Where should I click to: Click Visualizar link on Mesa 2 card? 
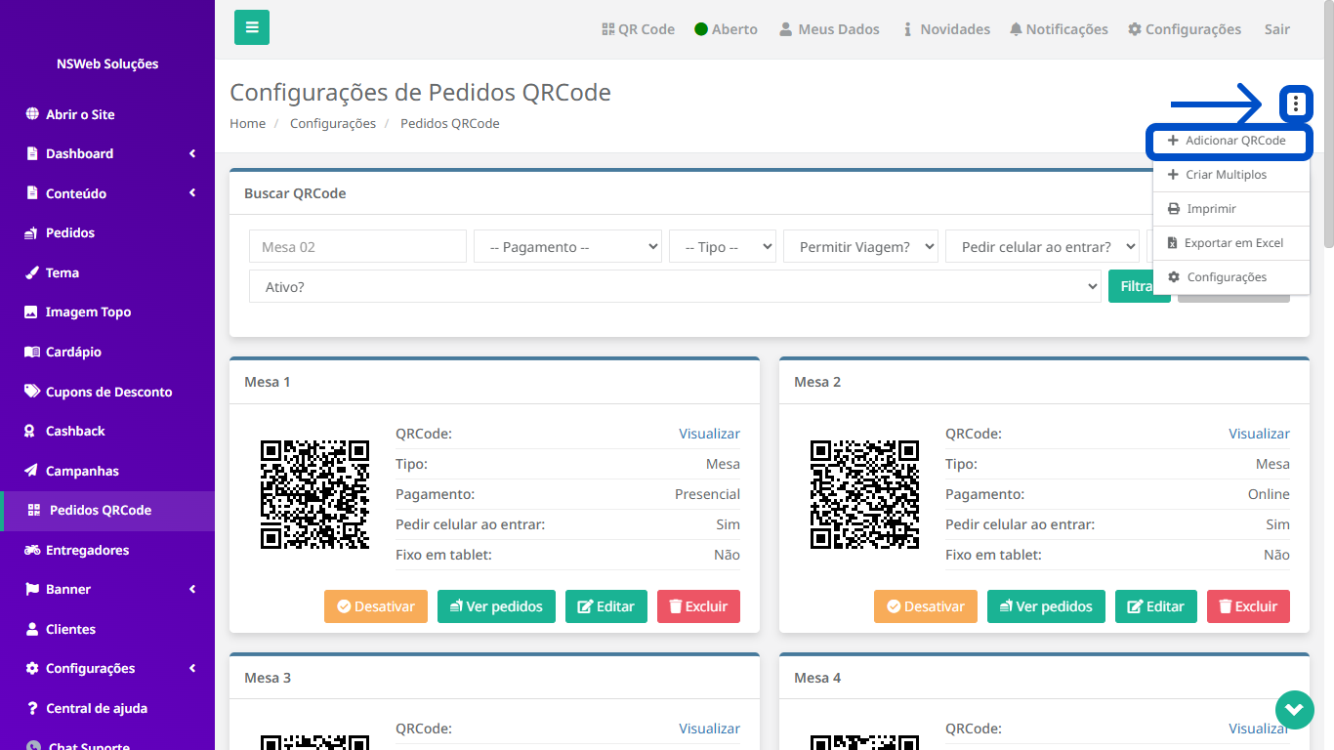pyautogui.click(x=1259, y=434)
